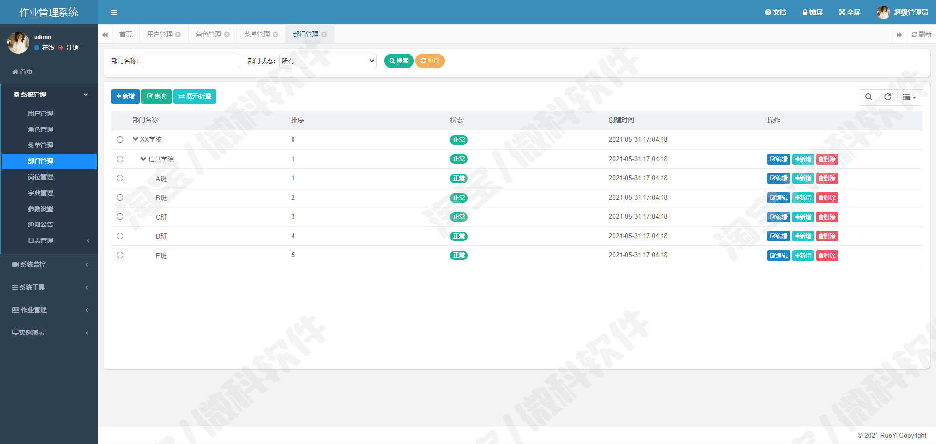The width and height of the screenshot is (936, 444).
Task: Edit the C班 row
Action: pos(779,217)
